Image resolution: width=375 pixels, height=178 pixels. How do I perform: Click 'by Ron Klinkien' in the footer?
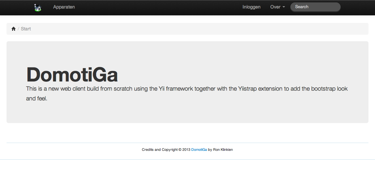[x=220, y=150]
